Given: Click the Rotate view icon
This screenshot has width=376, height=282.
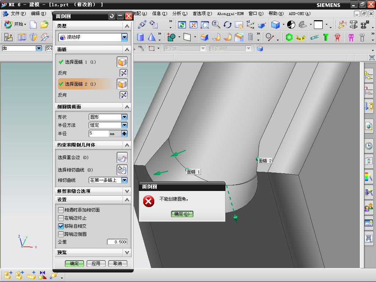Looking at the screenshot, I should (x=227, y=25).
